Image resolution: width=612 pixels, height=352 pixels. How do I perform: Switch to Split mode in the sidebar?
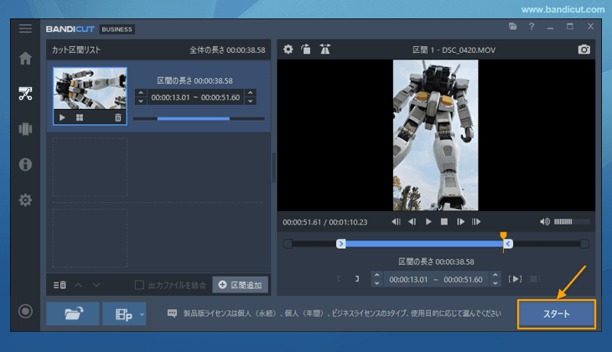coord(25,129)
